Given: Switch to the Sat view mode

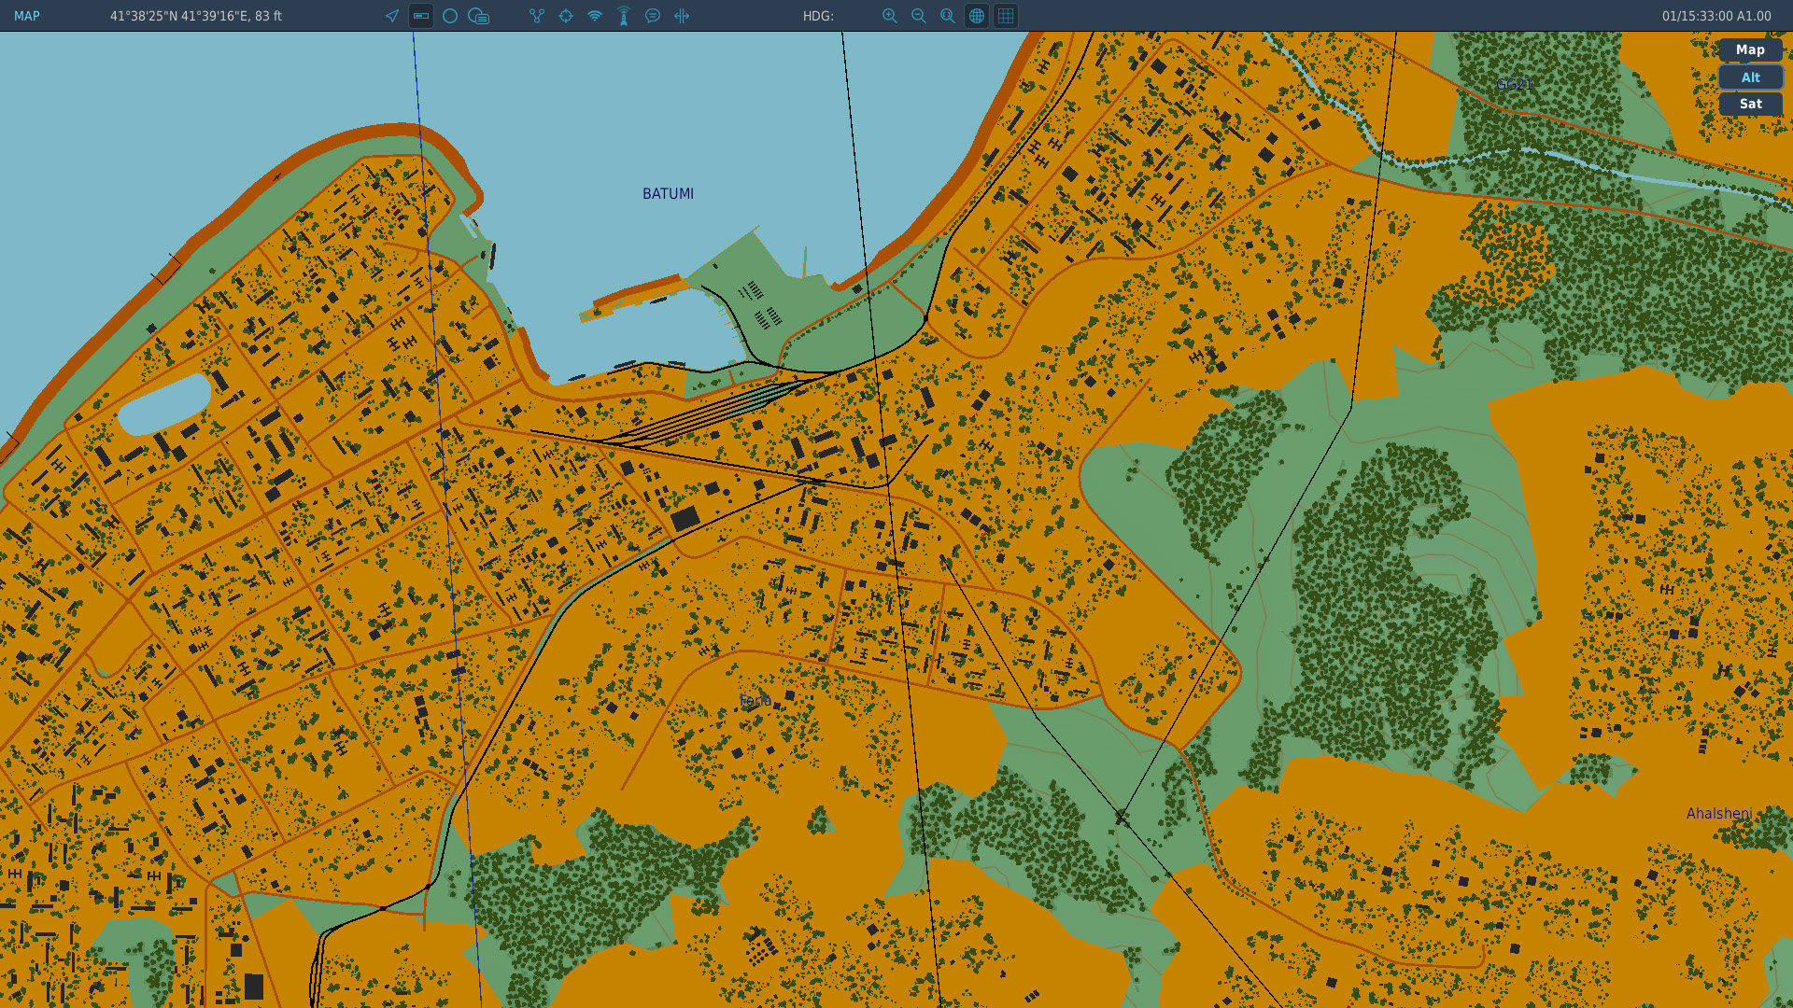Looking at the screenshot, I should pos(1750,105).
